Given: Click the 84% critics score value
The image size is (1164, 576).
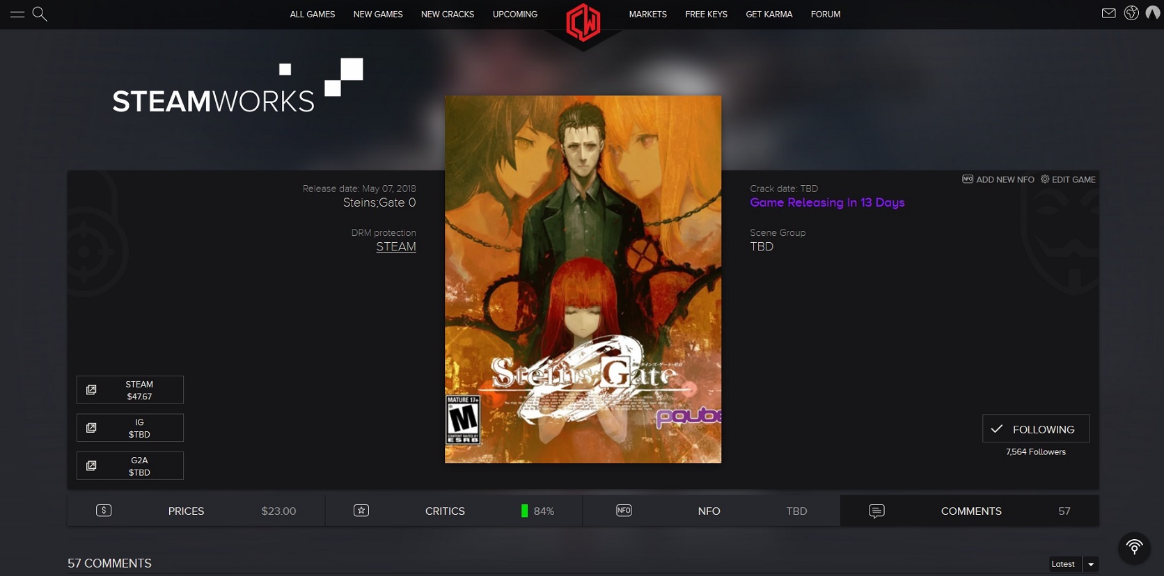Looking at the screenshot, I should click(x=544, y=511).
